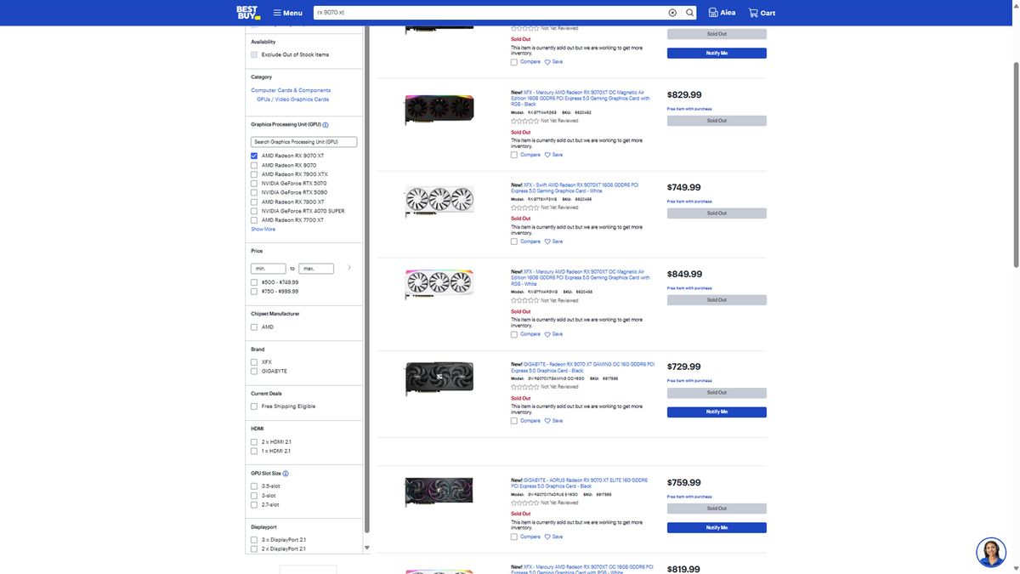Open the Best Buy home logo
1020x574 pixels.
coord(248,13)
